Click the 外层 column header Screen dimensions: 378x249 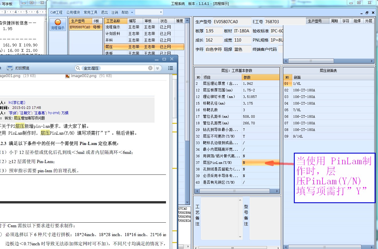click(x=369, y=21)
